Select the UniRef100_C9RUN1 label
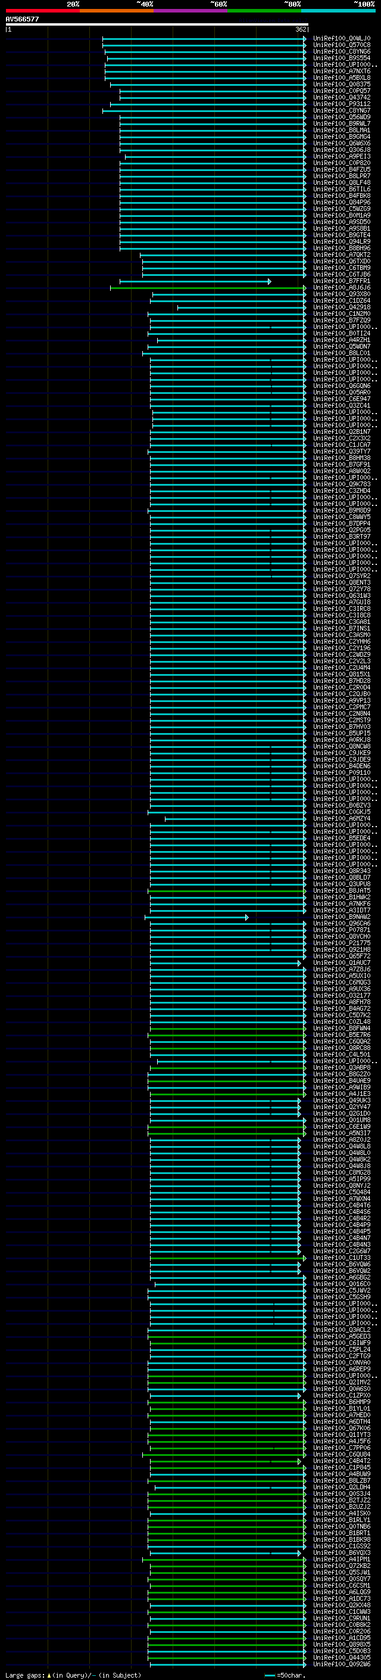The height and width of the screenshot is (1680, 381). pyautogui.click(x=342, y=1619)
